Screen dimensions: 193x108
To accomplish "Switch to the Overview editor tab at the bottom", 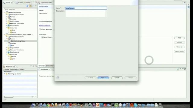I will click(42, 66).
